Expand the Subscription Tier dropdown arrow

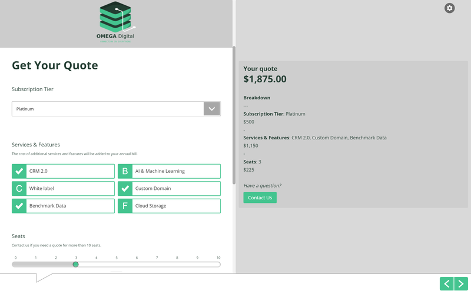[211, 109]
